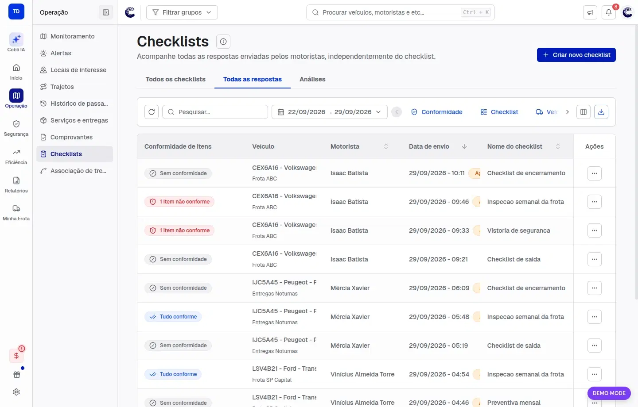This screenshot has width=638, height=407.
Task: Switch to the Análises tab
Action: tap(312, 79)
